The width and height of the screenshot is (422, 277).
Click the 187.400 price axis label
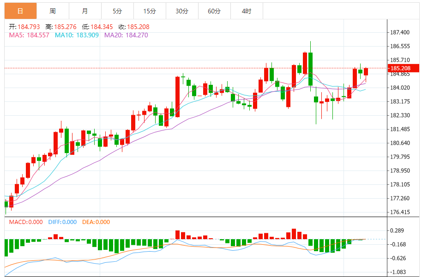pos(400,33)
